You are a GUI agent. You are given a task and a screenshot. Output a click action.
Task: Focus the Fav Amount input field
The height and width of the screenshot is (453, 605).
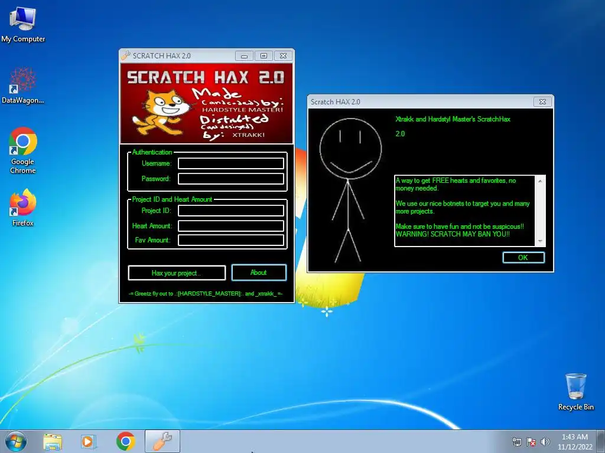coord(231,240)
